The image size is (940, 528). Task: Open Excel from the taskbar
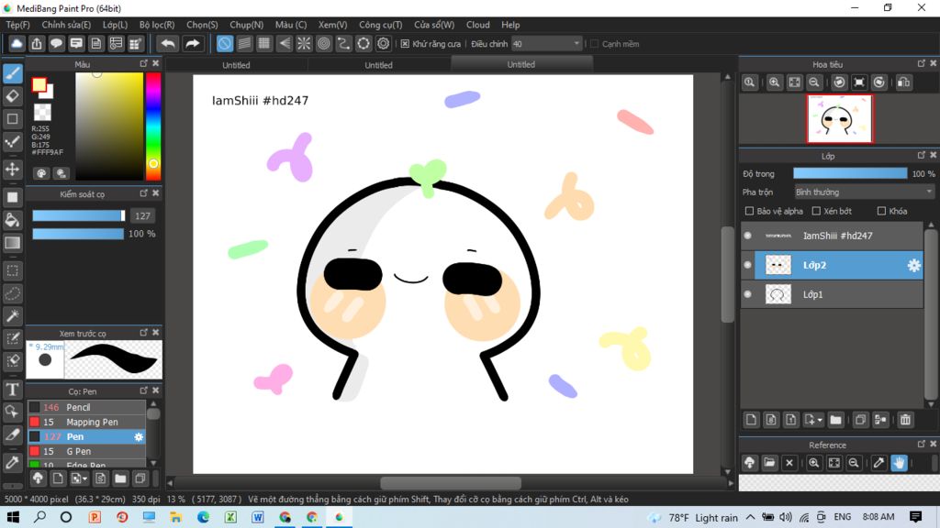(x=230, y=517)
